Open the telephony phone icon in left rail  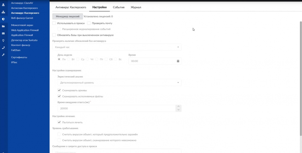click(x=3, y=48)
